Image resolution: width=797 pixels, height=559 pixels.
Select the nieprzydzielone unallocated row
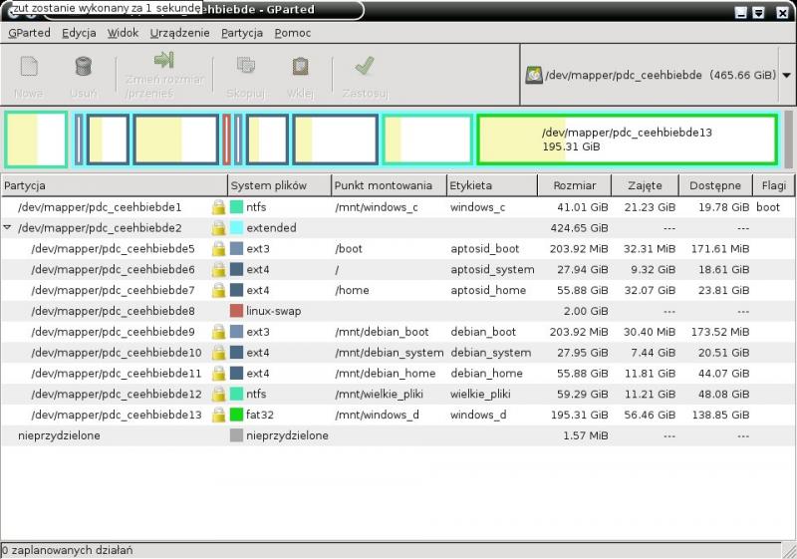point(60,435)
